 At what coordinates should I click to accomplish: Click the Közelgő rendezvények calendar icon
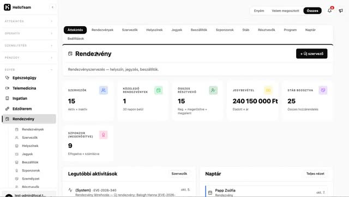pos(159,90)
